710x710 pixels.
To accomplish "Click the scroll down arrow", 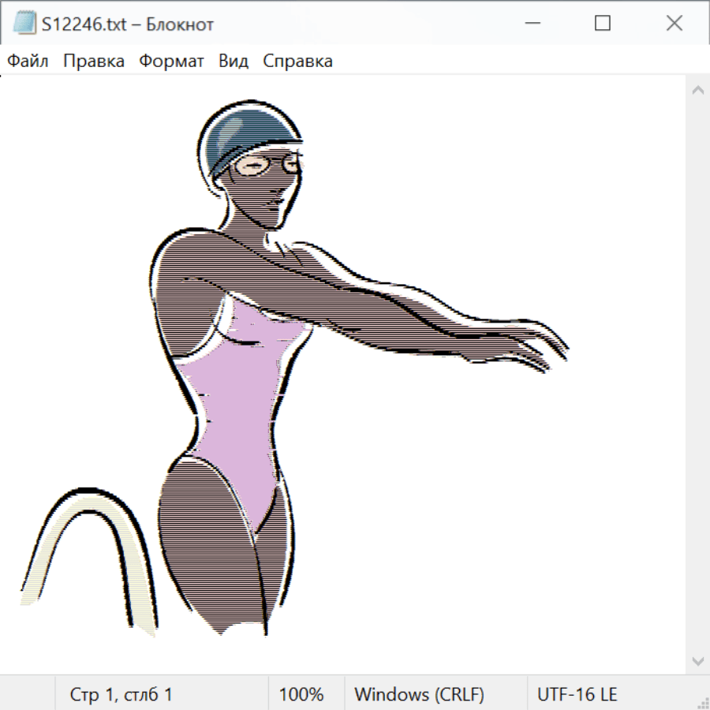I will pyautogui.click(x=697, y=660).
